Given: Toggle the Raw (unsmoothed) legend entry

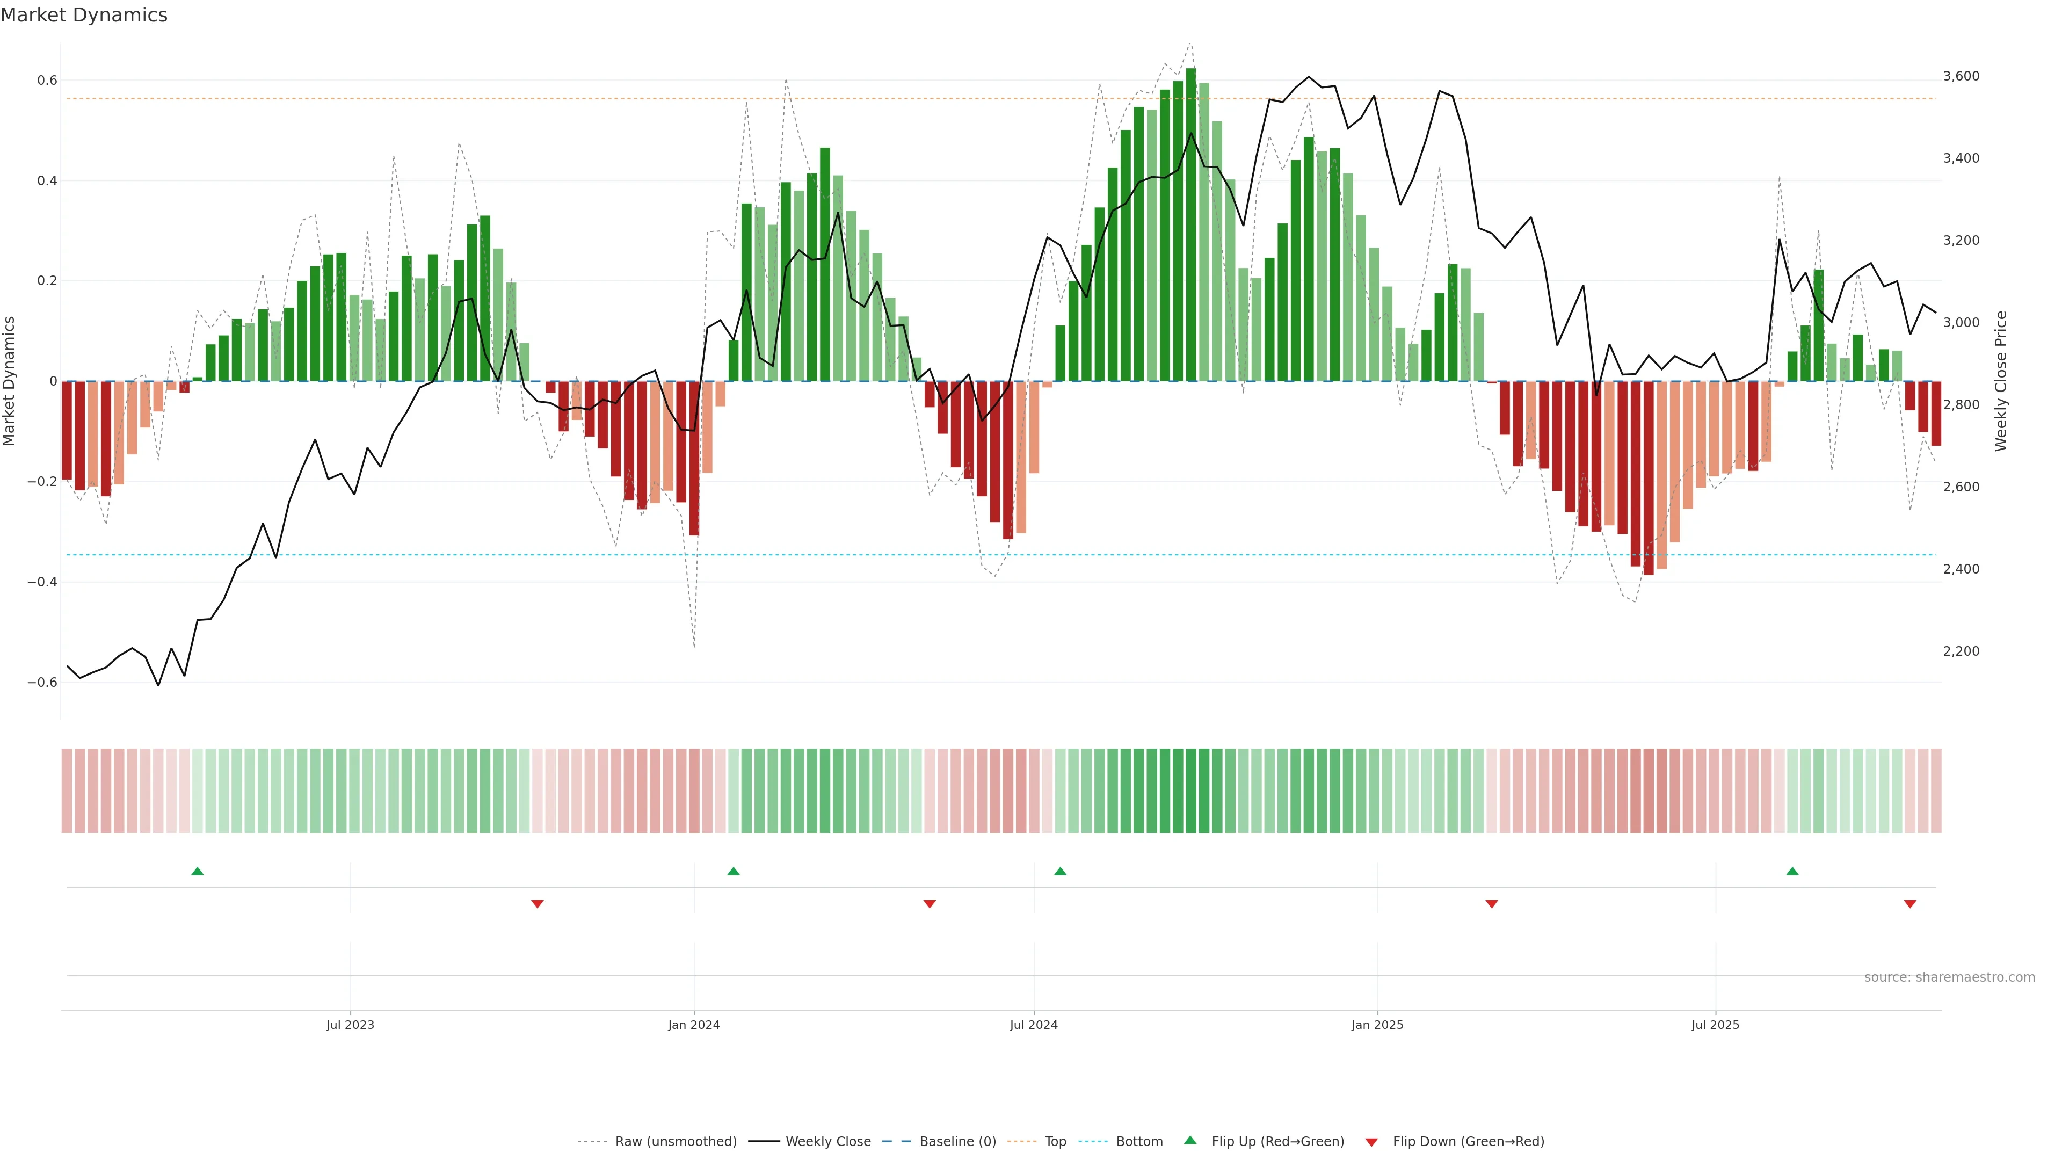Looking at the screenshot, I should 675,1142.
